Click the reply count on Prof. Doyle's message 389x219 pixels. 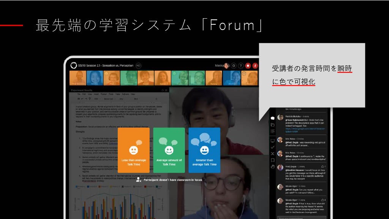click(324, 167)
